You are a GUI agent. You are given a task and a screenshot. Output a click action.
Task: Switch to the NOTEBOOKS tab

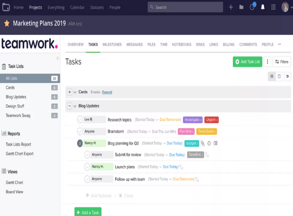pyautogui.click(x=182, y=45)
